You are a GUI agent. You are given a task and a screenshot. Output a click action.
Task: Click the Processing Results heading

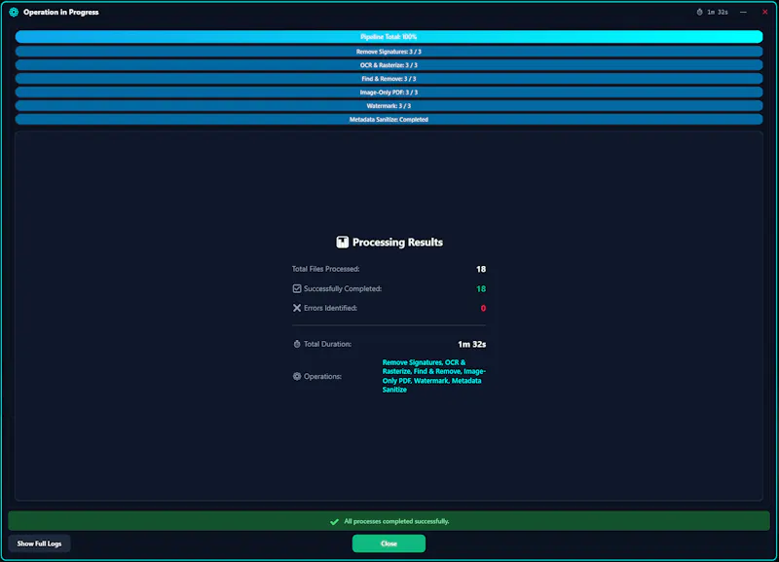[397, 242]
